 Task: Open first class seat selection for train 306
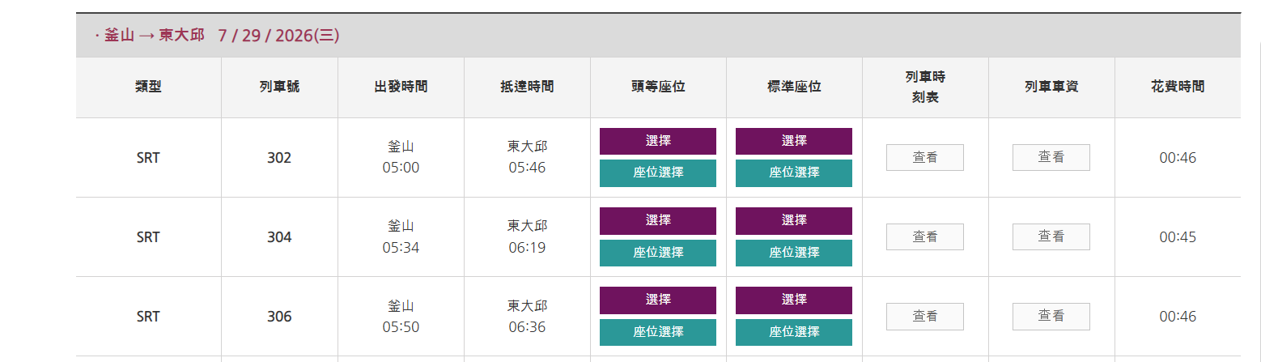click(x=657, y=331)
